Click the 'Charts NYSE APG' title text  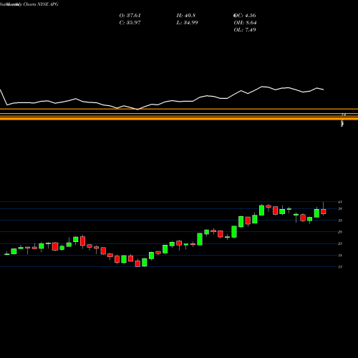[41, 4]
